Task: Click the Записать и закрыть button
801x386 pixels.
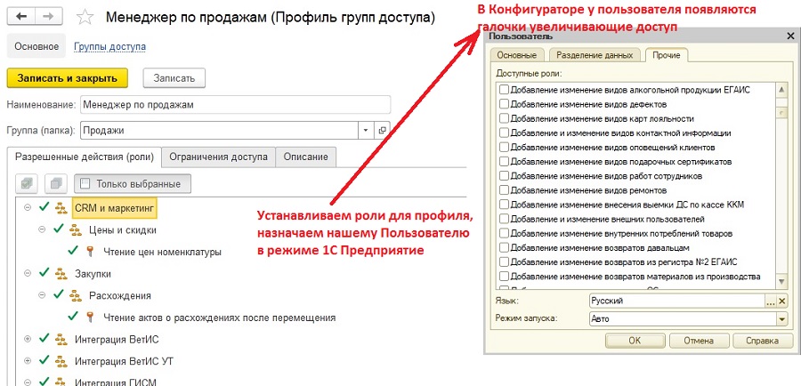Action: click(68, 78)
